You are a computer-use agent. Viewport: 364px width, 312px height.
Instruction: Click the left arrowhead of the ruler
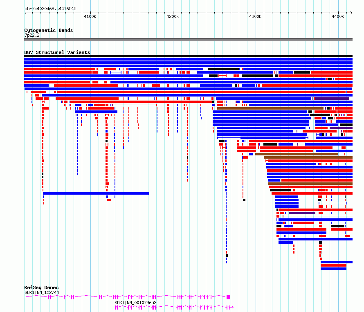coord(25,13)
